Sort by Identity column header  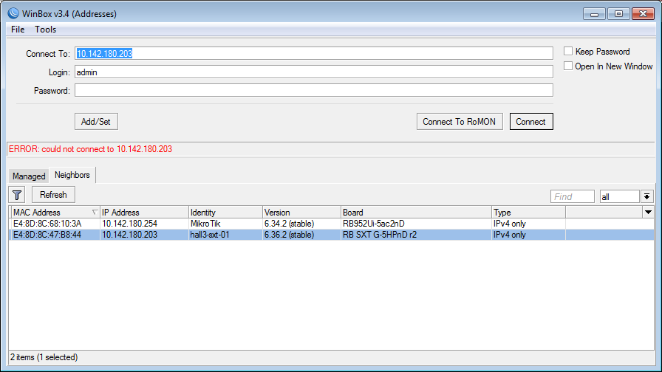[225, 212]
